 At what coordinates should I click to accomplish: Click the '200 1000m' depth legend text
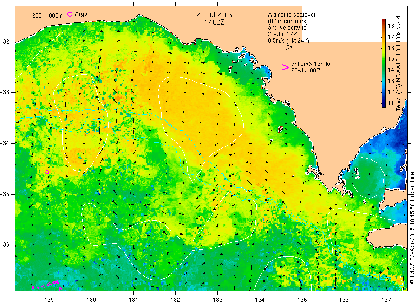(x=47, y=16)
